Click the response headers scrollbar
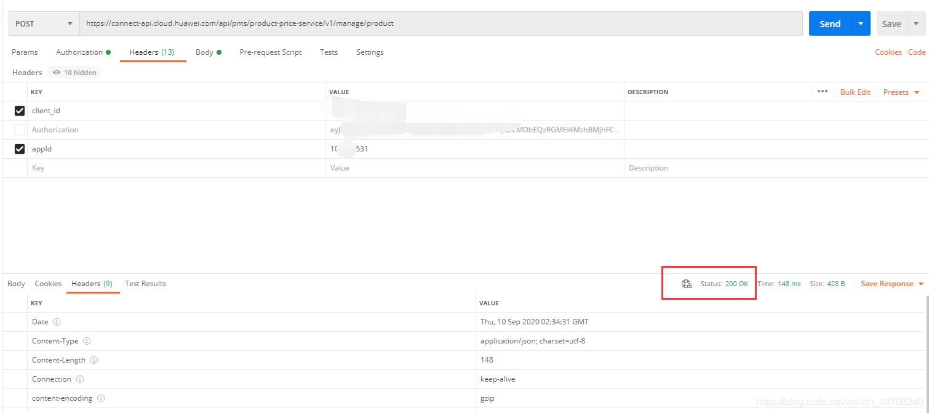 point(927,354)
